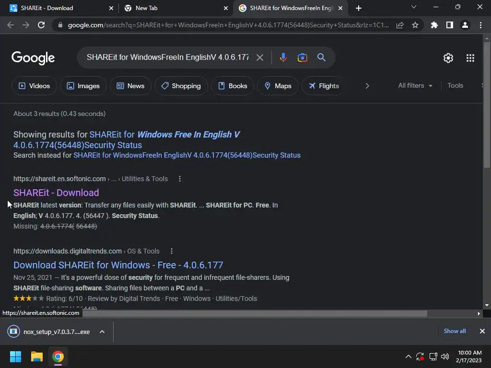Search by image with camera icon
Image resolution: width=491 pixels, height=368 pixels.
pyautogui.click(x=302, y=57)
